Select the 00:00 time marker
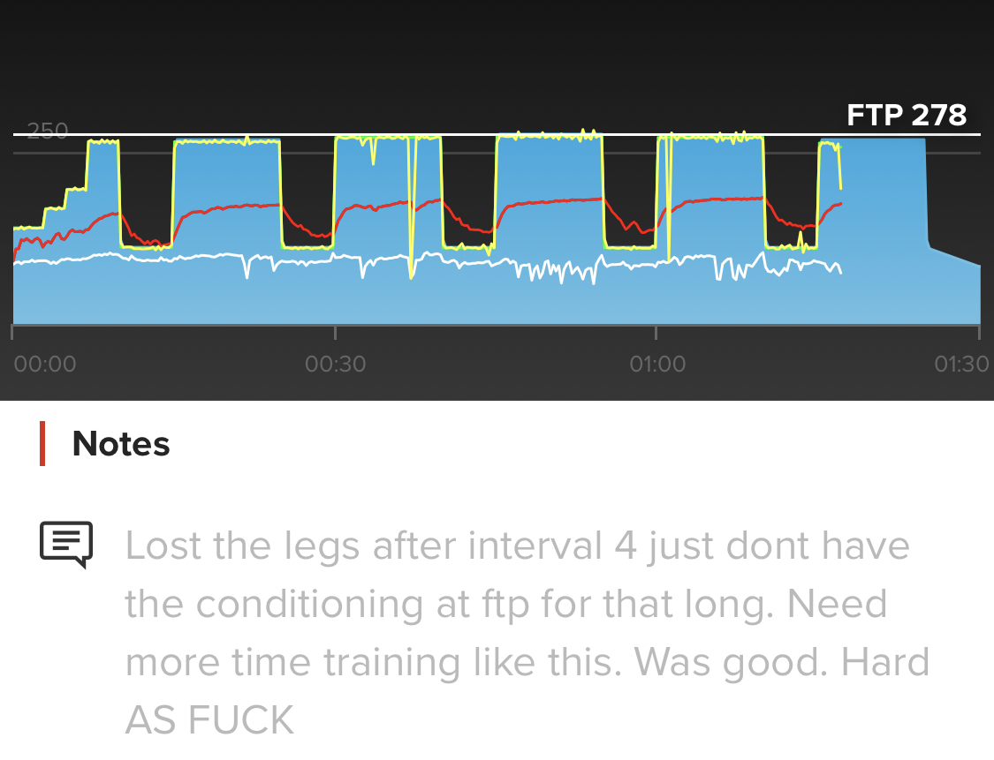 tap(45, 363)
